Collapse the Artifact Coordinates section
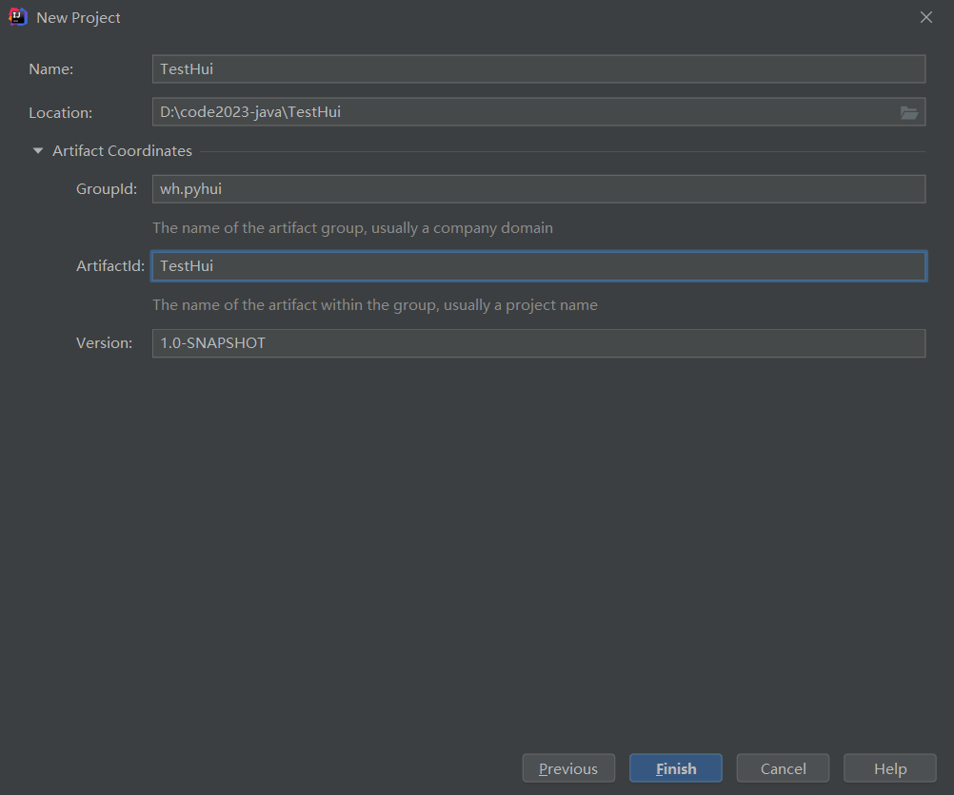 click(x=38, y=151)
